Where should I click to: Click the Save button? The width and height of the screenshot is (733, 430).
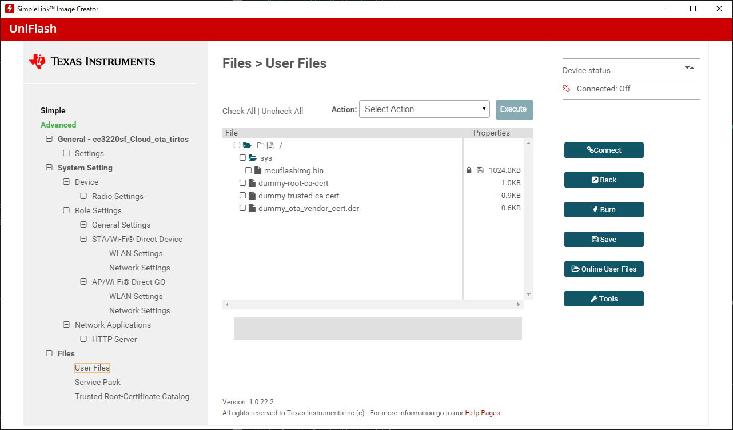pyautogui.click(x=604, y=239)
